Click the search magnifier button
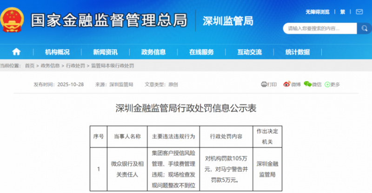The width and height of the screenshot is (372, 193). (364, 28)
